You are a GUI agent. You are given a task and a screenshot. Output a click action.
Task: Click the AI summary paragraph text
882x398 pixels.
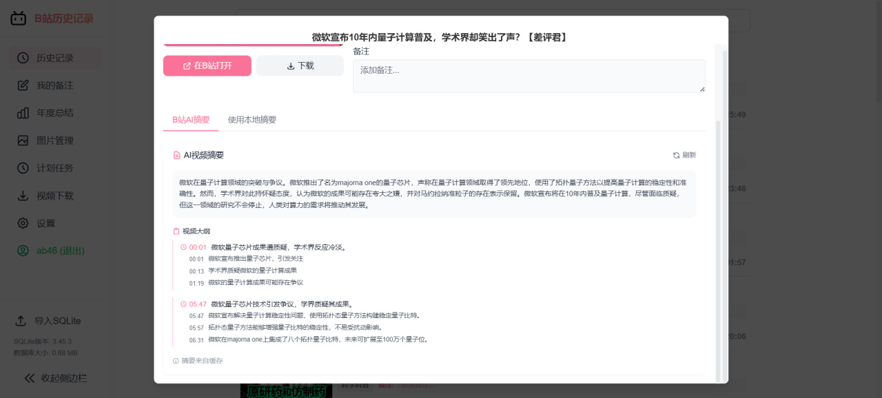point(434,193)
